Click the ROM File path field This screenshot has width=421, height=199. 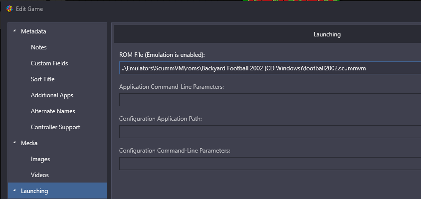pyautogui.click(x=270, y=68)
